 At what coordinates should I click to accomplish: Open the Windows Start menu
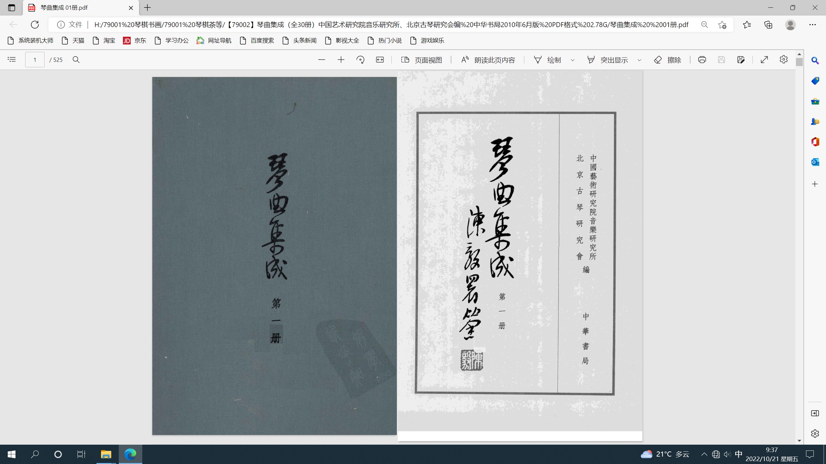(x=12, y=454)
